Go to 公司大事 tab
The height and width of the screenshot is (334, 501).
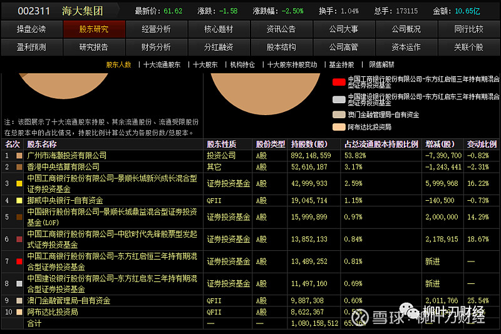(x=344, y=29)
